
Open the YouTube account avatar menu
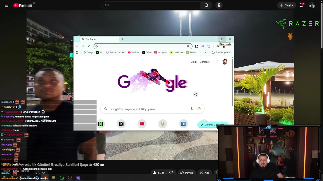312,5
